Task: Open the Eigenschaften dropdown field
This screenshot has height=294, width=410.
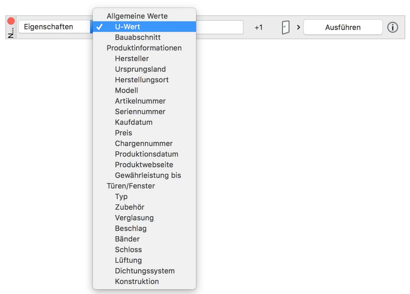Action: point(55,27)
